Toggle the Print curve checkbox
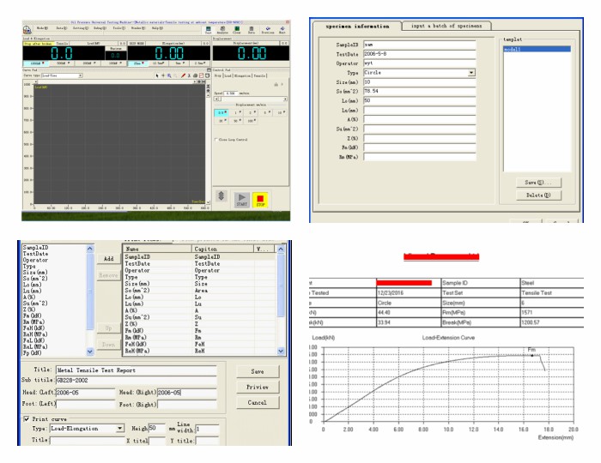The image size is (601, 463). (24, 418)
